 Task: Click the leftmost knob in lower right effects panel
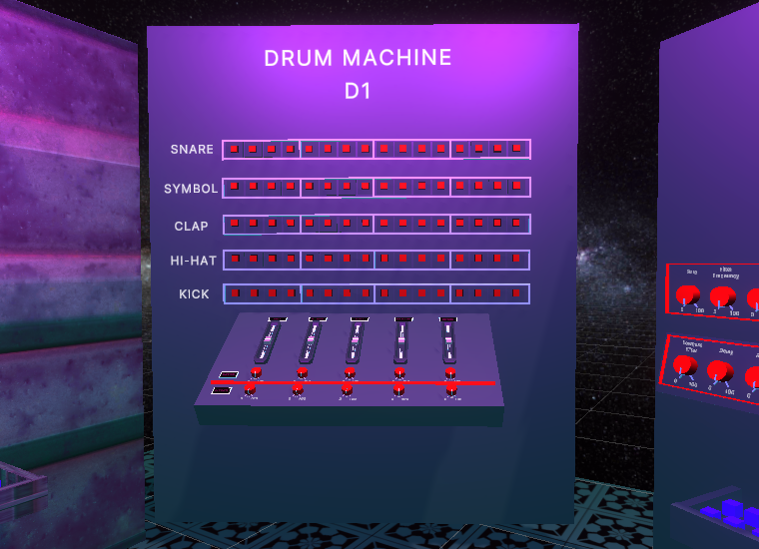click(x=683, y=365)
